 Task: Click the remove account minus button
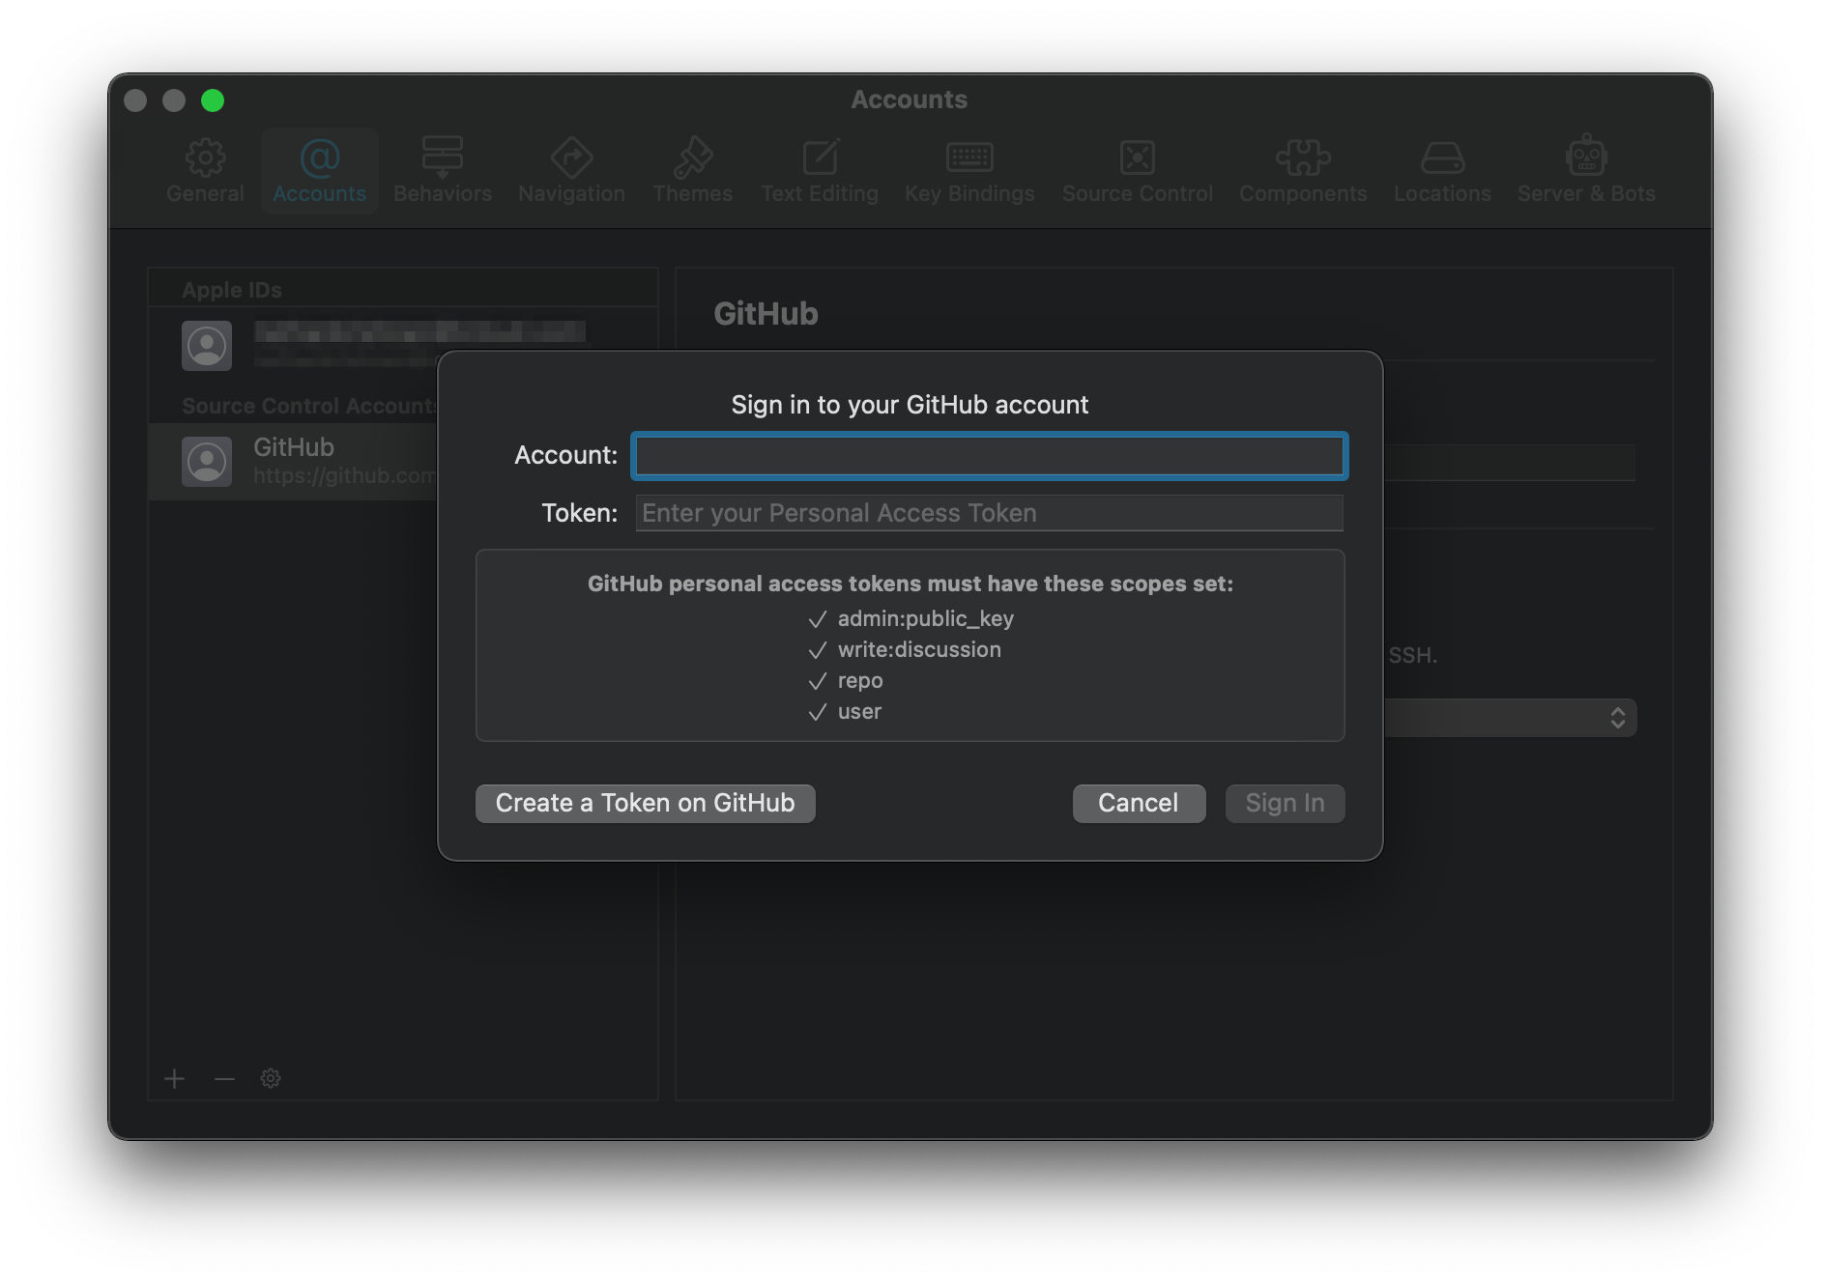click(224, 1078)
